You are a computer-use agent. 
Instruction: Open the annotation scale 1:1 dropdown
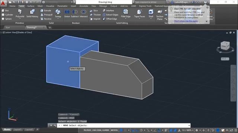click(188, 130)
